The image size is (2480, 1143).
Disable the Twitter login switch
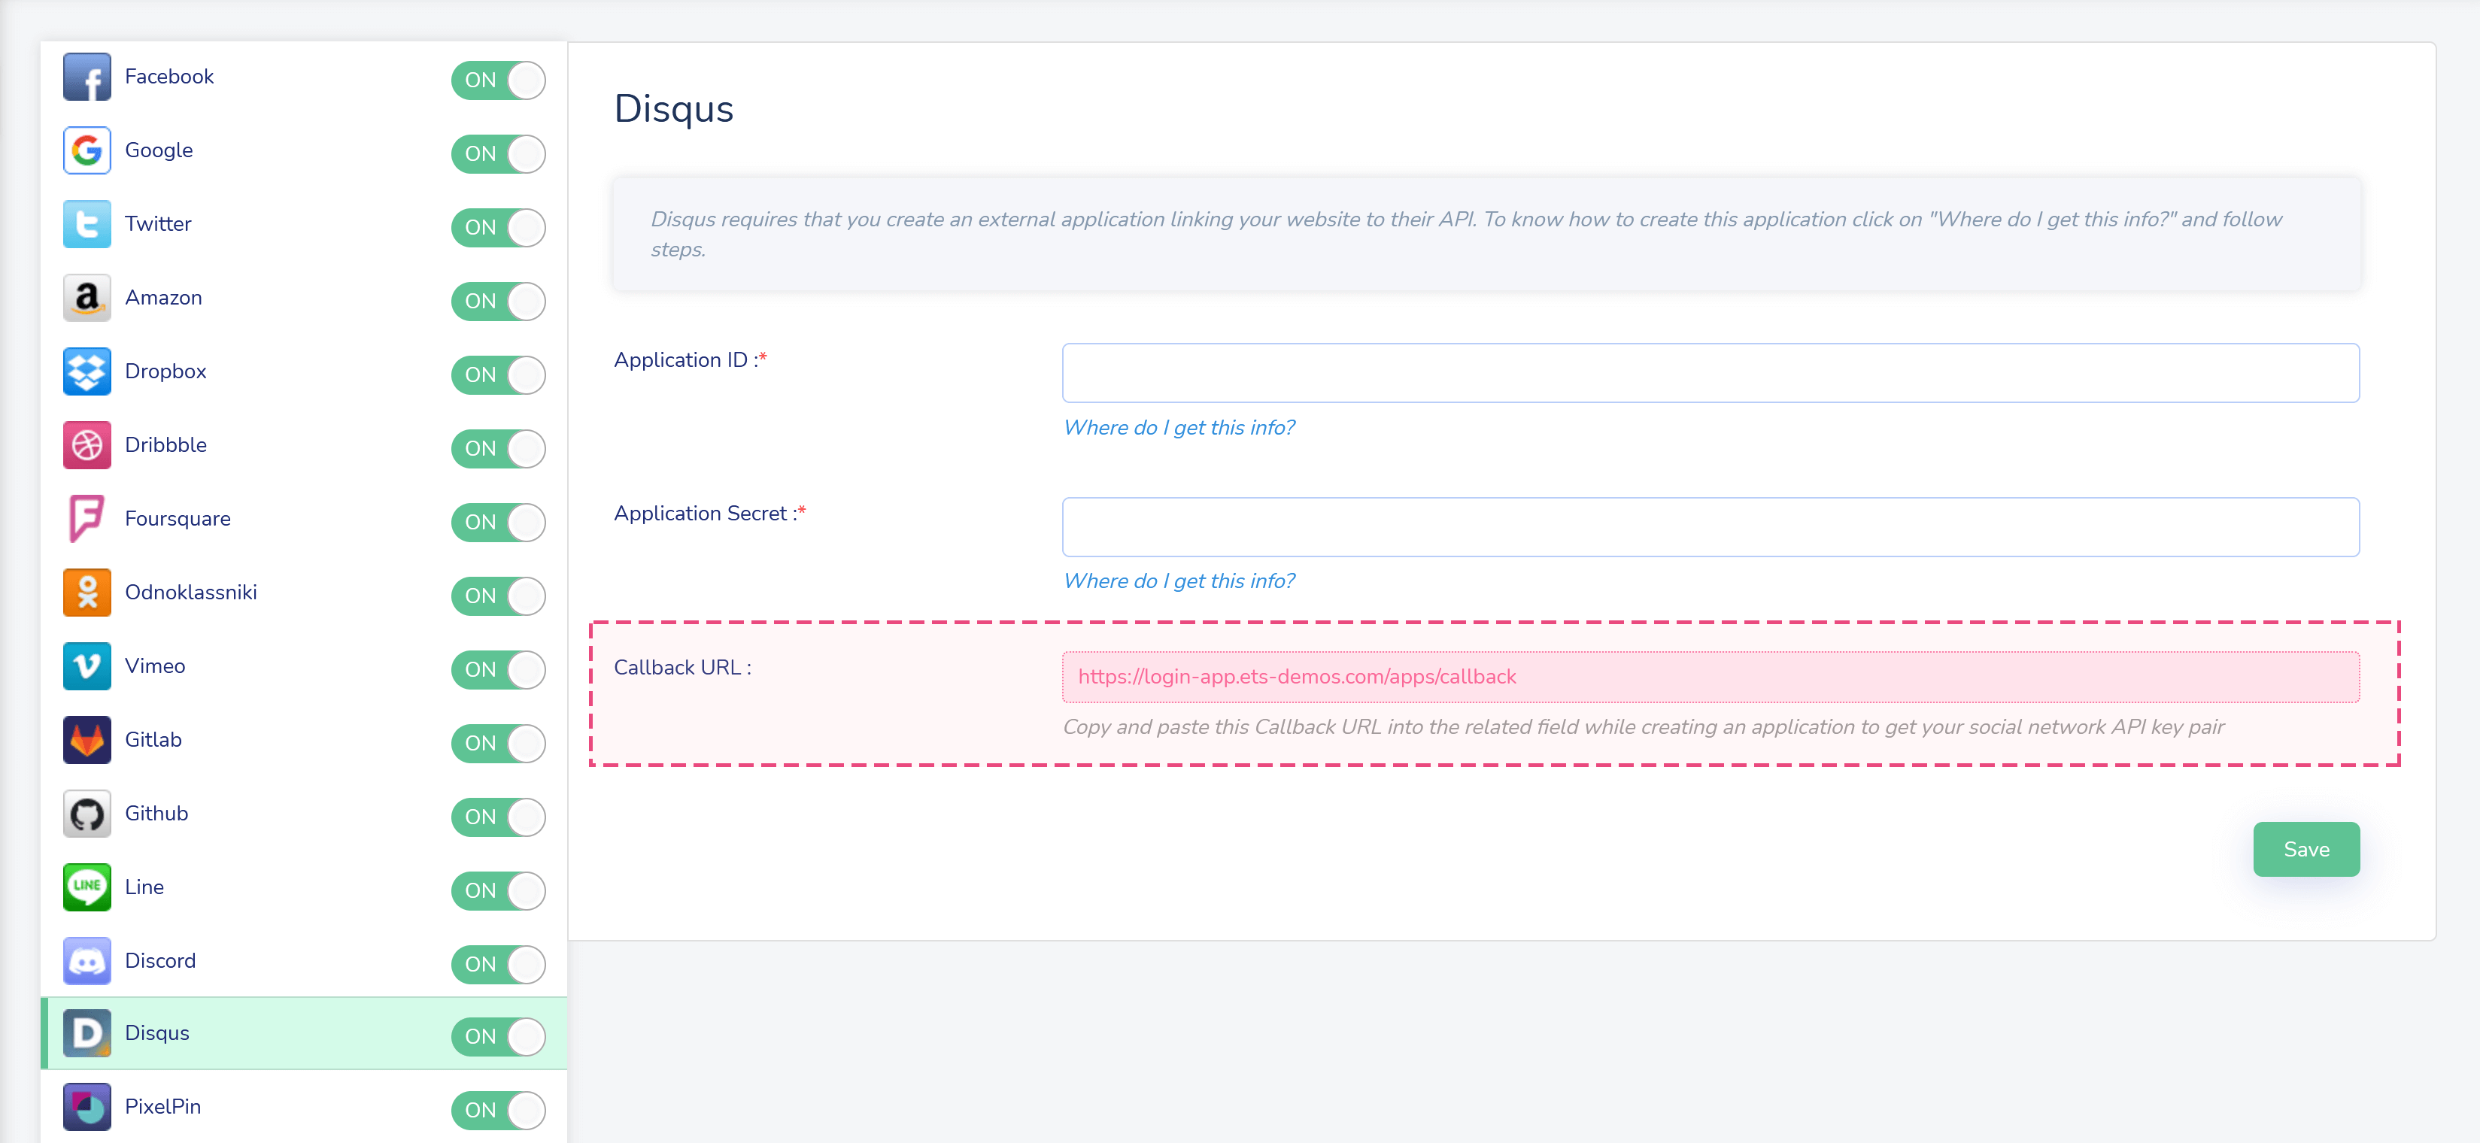pyautogui.click(x=498, y=227)
